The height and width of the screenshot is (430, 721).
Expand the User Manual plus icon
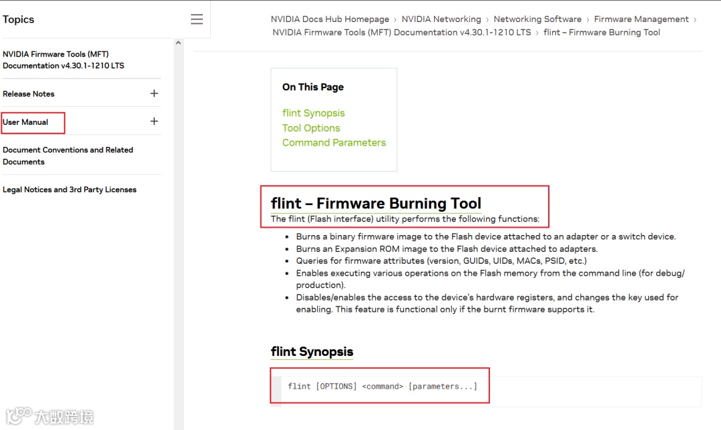coord(154,122)
